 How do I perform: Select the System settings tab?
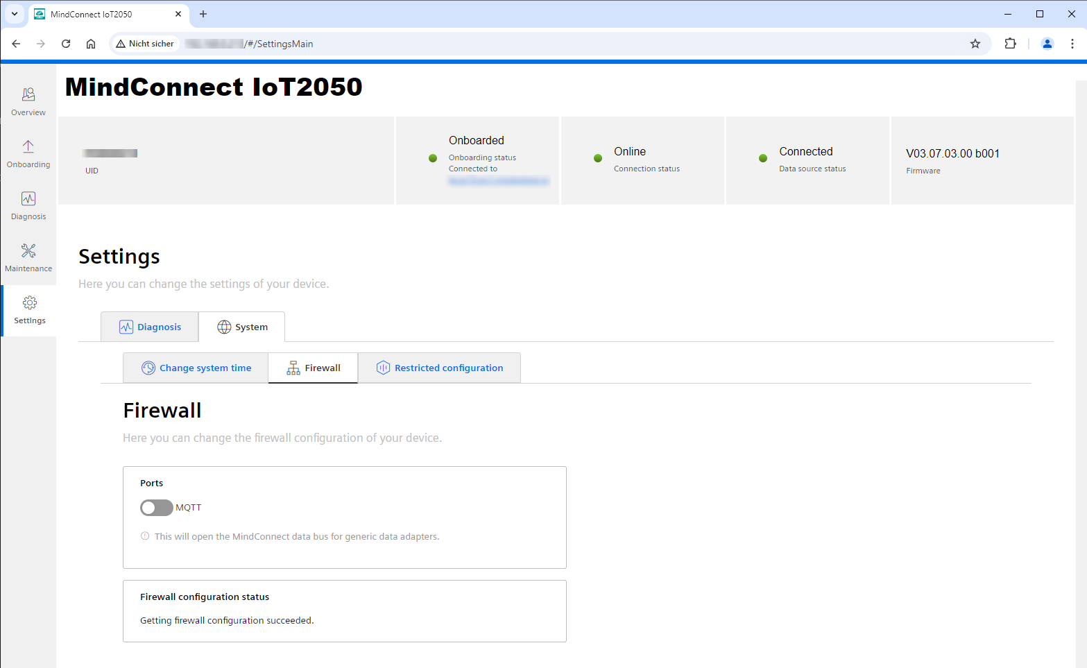(242, 327)
